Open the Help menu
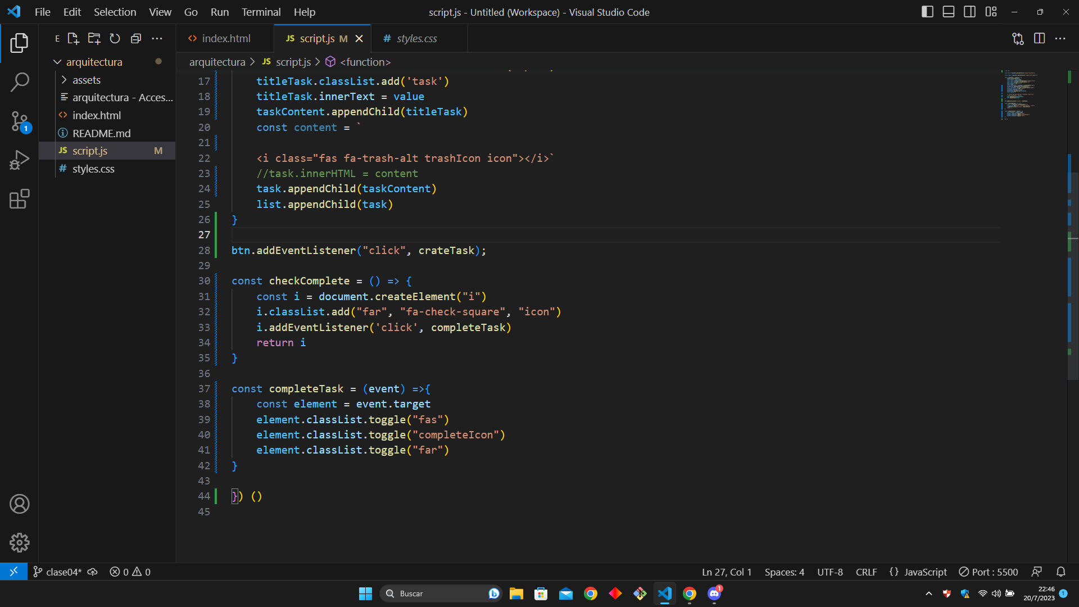Viewport: 1079px width, 607px height. 304,12
